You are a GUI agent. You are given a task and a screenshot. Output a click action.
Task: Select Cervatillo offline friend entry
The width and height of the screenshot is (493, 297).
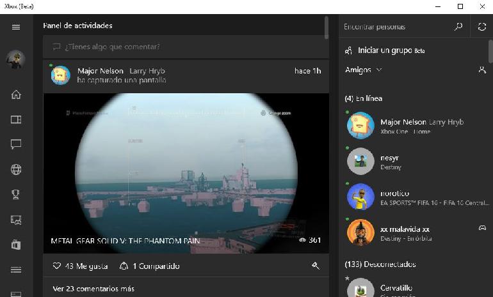click(x=416, y=287)
